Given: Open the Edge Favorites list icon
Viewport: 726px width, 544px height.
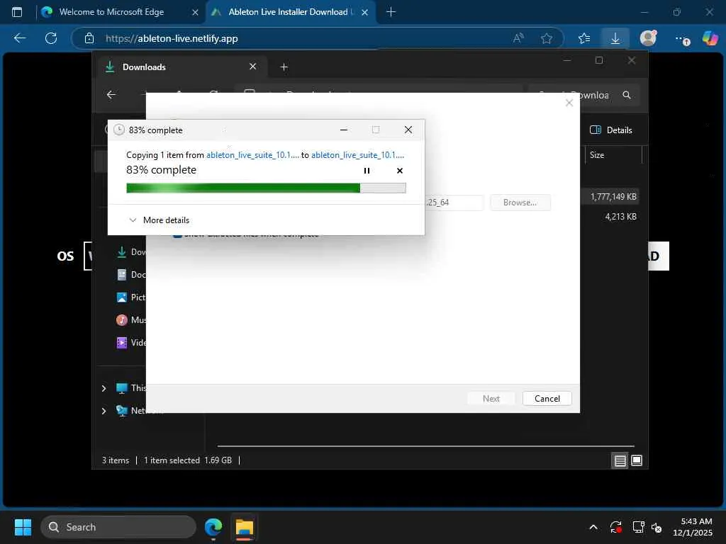Looking at the screenshot, I should click(x=584, y=38).
